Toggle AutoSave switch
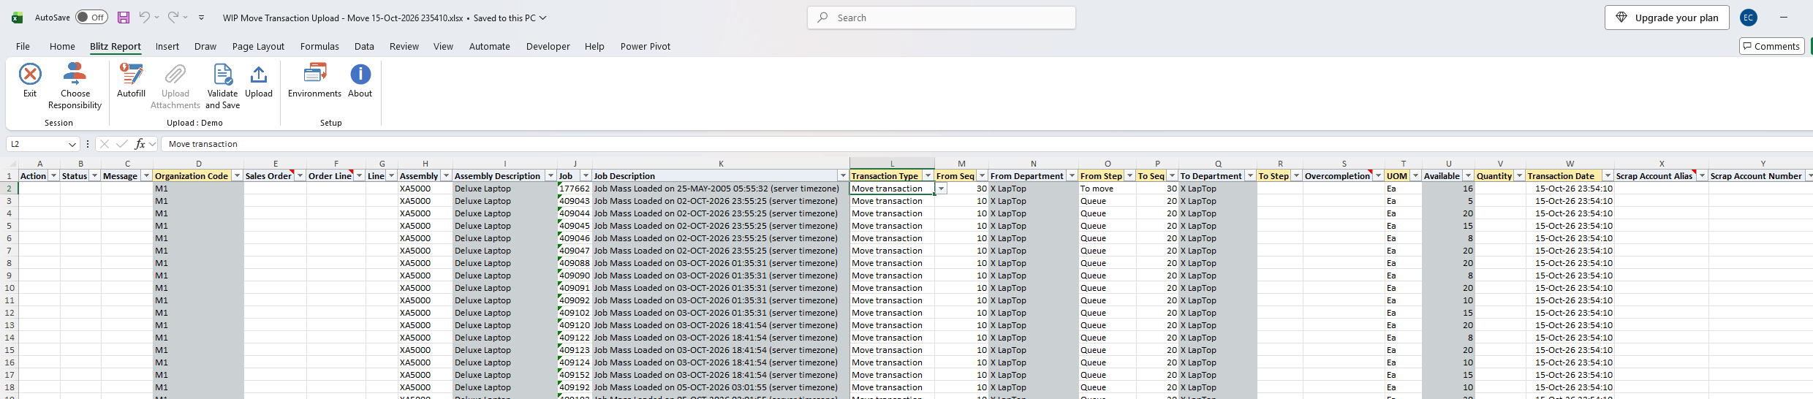 [91, 18]
